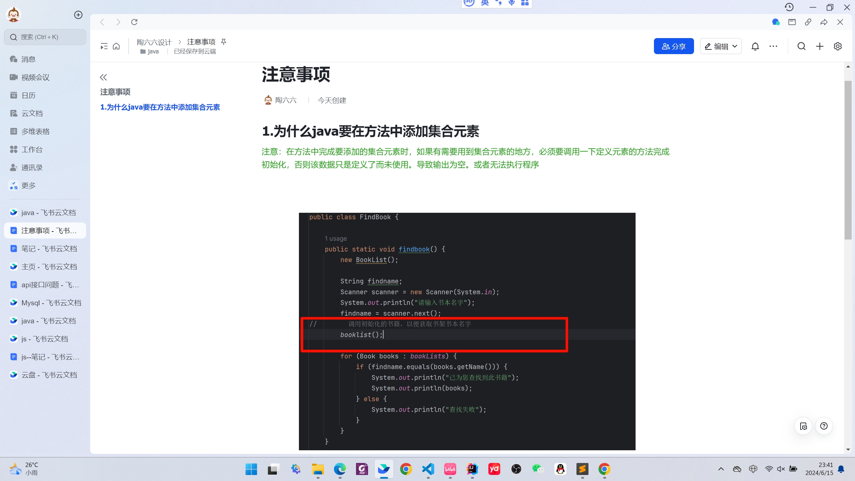Go to docs home icon
The height and width of the screenshot is (481, 855).
pyautogui.click(x=116, y=46)
